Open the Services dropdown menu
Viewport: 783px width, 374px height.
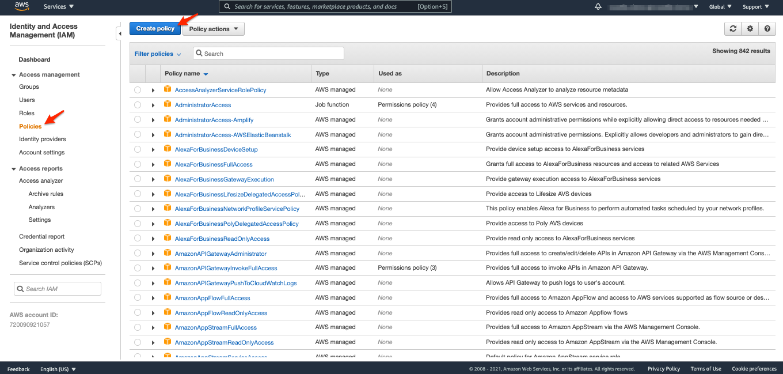59,7
